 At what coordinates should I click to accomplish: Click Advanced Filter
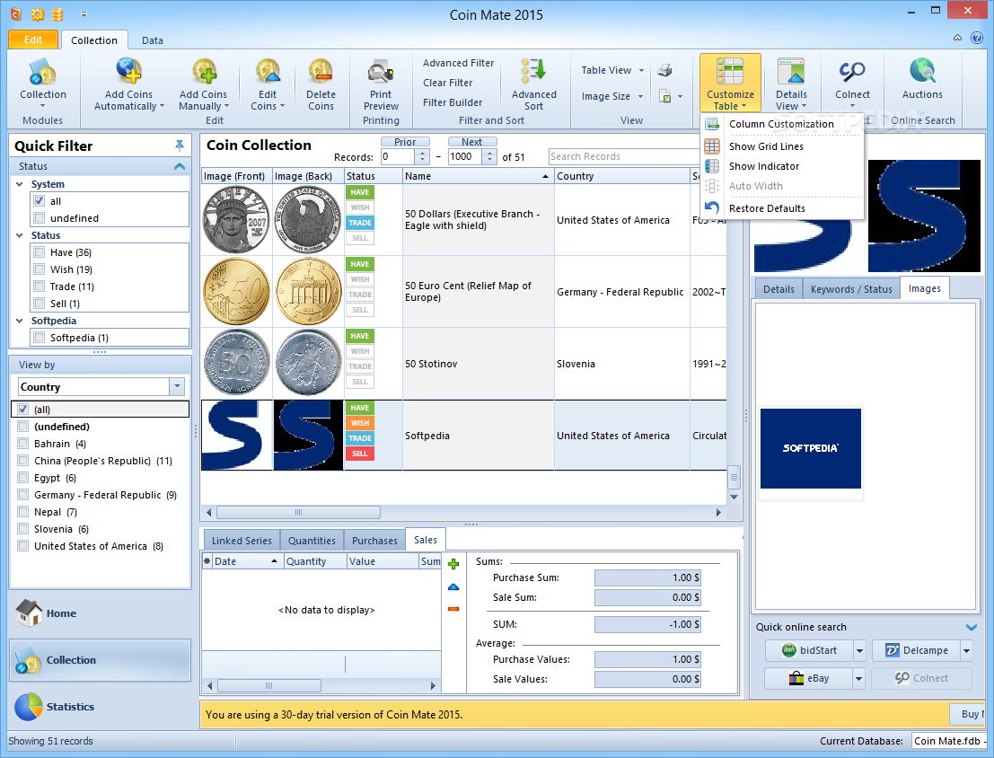click(x=458, y=63)
